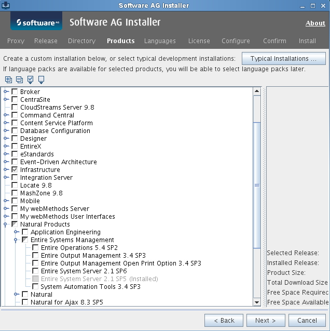This screenshot has width=330, height=331.
Task: Toggle the Infrastructure checkbox
Action: [x=15, y=170]
